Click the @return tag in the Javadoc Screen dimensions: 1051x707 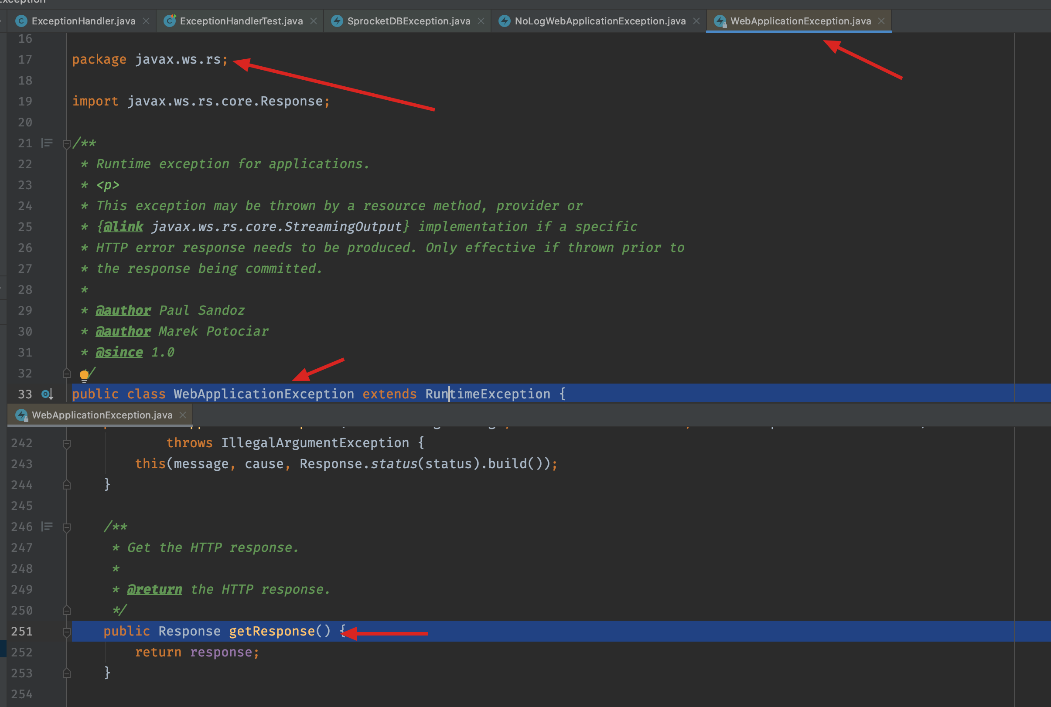[x=154, y=590]
